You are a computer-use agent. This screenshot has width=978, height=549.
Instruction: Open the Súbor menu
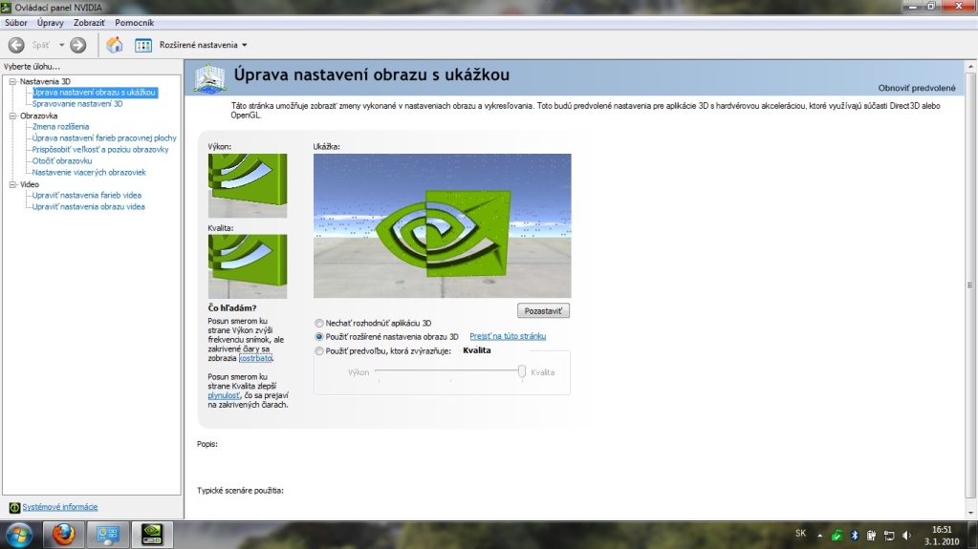click(16, 22)
